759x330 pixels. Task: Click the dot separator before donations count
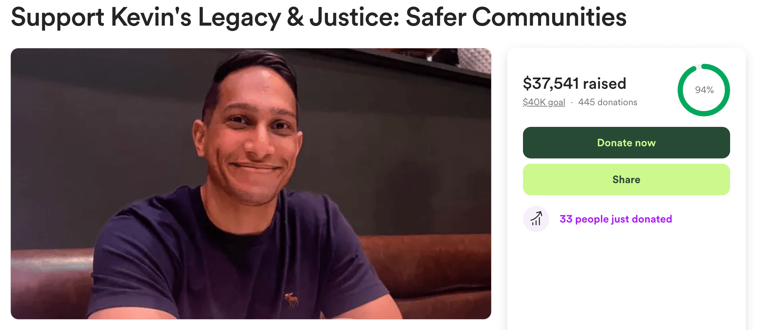[572, 103]
